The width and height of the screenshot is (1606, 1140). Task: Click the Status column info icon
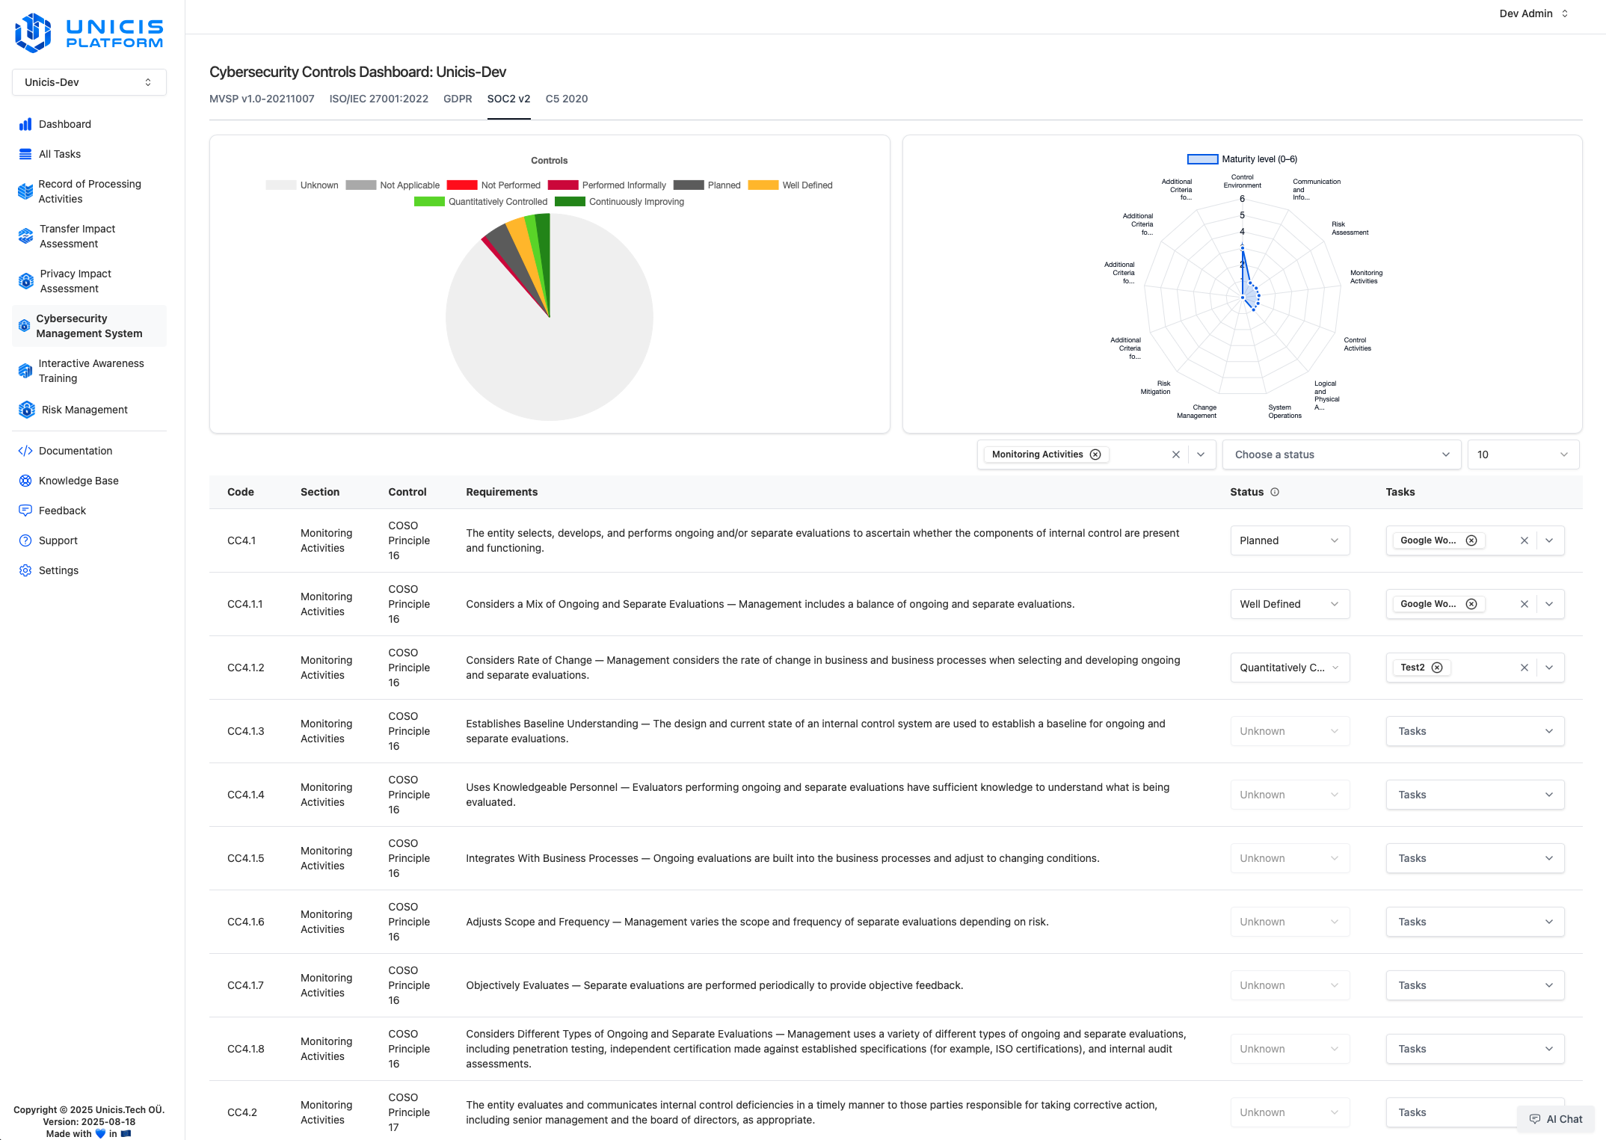point(1275,492)
